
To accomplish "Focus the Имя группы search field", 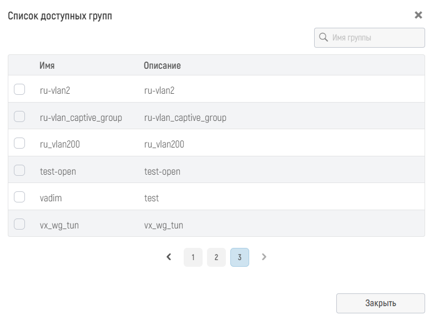I will pyautogui.click(x=370, y=38).
